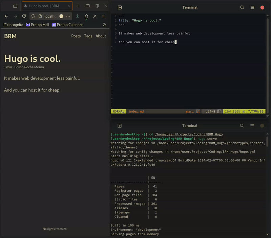Open the About page

click(x=101, y=36)
